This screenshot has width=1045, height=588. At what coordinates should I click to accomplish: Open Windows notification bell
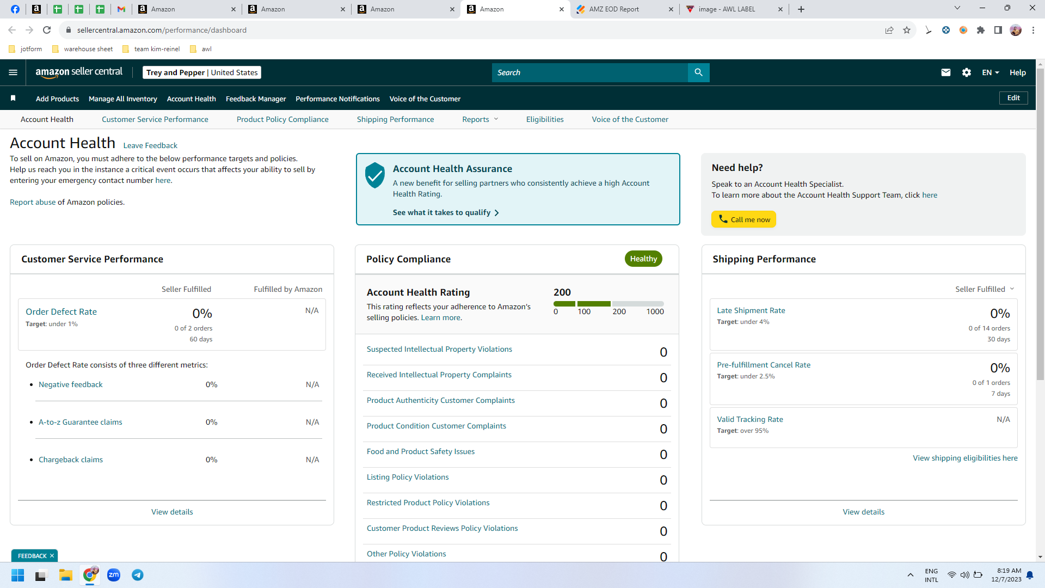click(x=1030, y=575)
